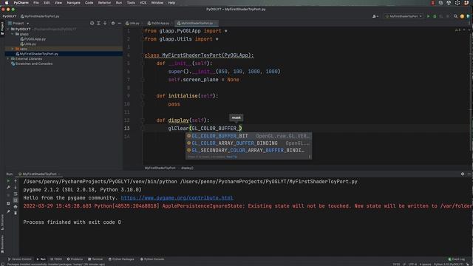
Task: Click the Apple menu icon
Action: click(x=7, y=3)
